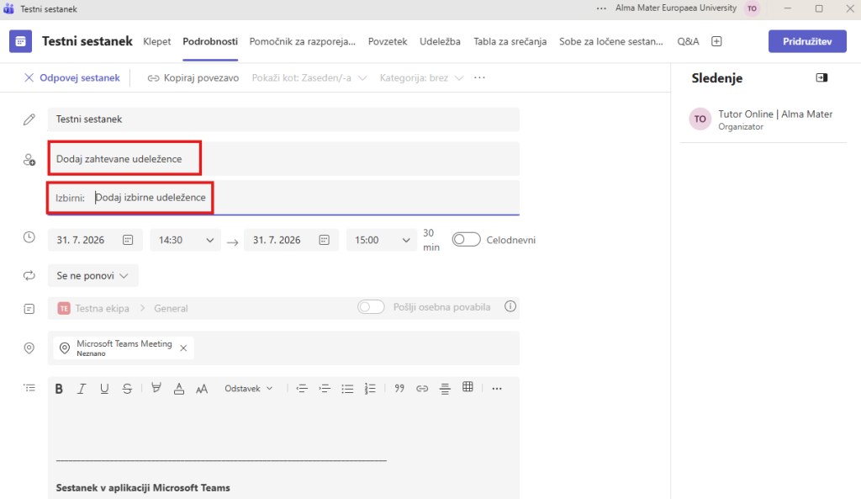Open the 15:00 end time dropdown
Screen dimensions: 861x499
click(x=382, y=240)
